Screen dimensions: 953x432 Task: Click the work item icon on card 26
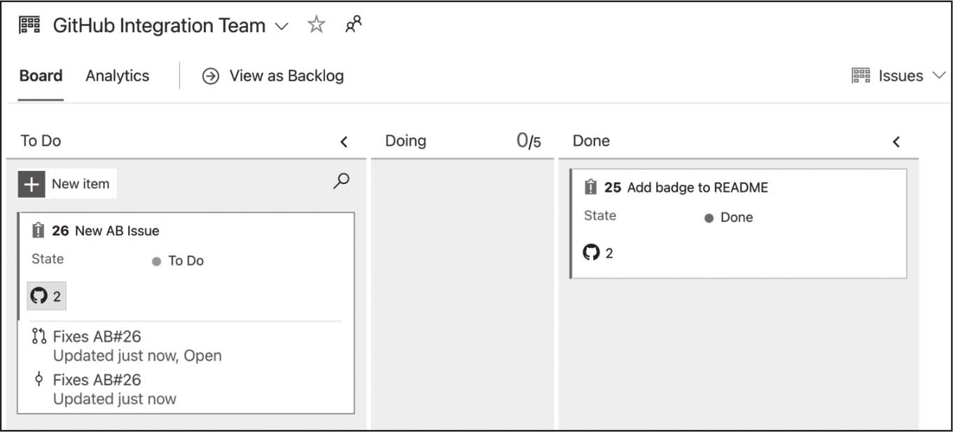pos(39,230)
